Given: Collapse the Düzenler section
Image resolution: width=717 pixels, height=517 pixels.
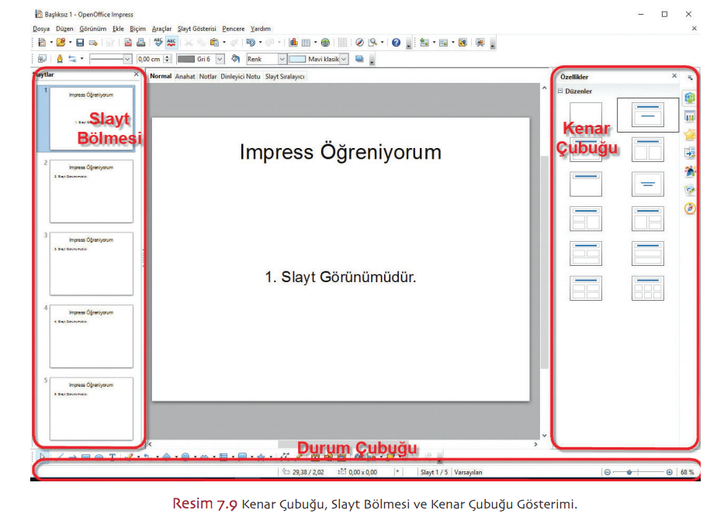Looking at the screenshot, I should pyautogui.click(x=560, y=91).
